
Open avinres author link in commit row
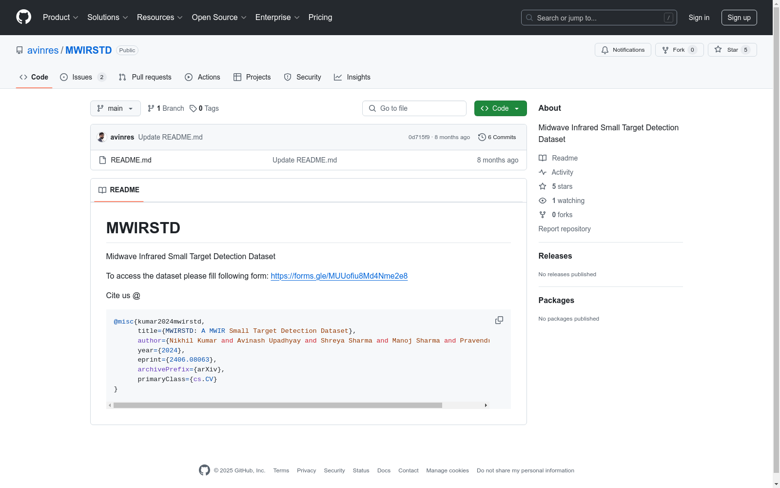point(122,137)
